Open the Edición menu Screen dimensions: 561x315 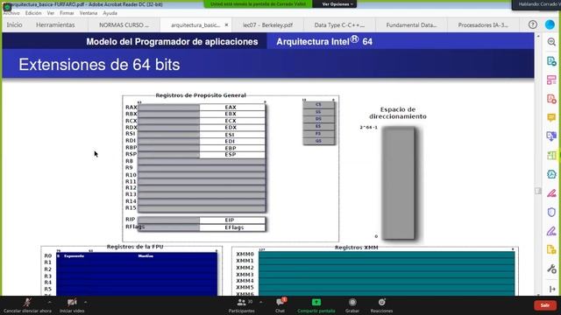tap(33, 13)
